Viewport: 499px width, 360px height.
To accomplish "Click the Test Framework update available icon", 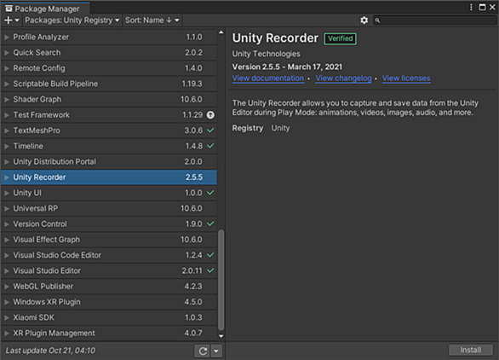I will 210,115.
